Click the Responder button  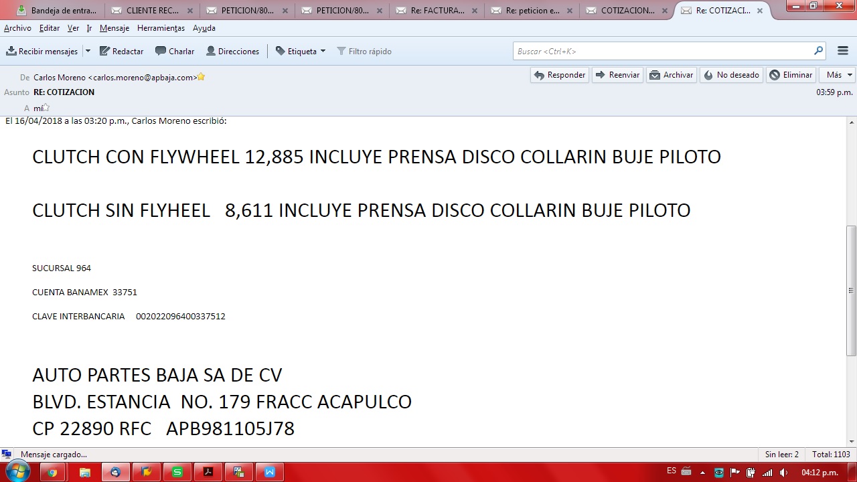coord(559,75)
